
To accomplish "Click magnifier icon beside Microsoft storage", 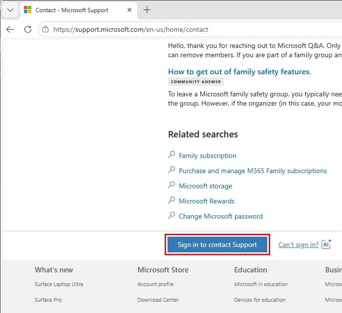I will pos(171,185).
